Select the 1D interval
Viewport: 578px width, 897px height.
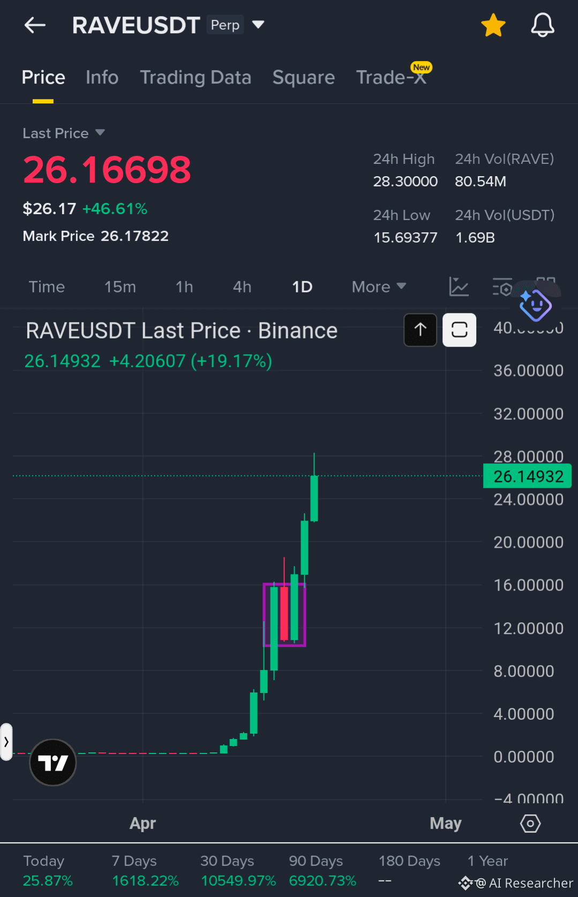point(302,287)
